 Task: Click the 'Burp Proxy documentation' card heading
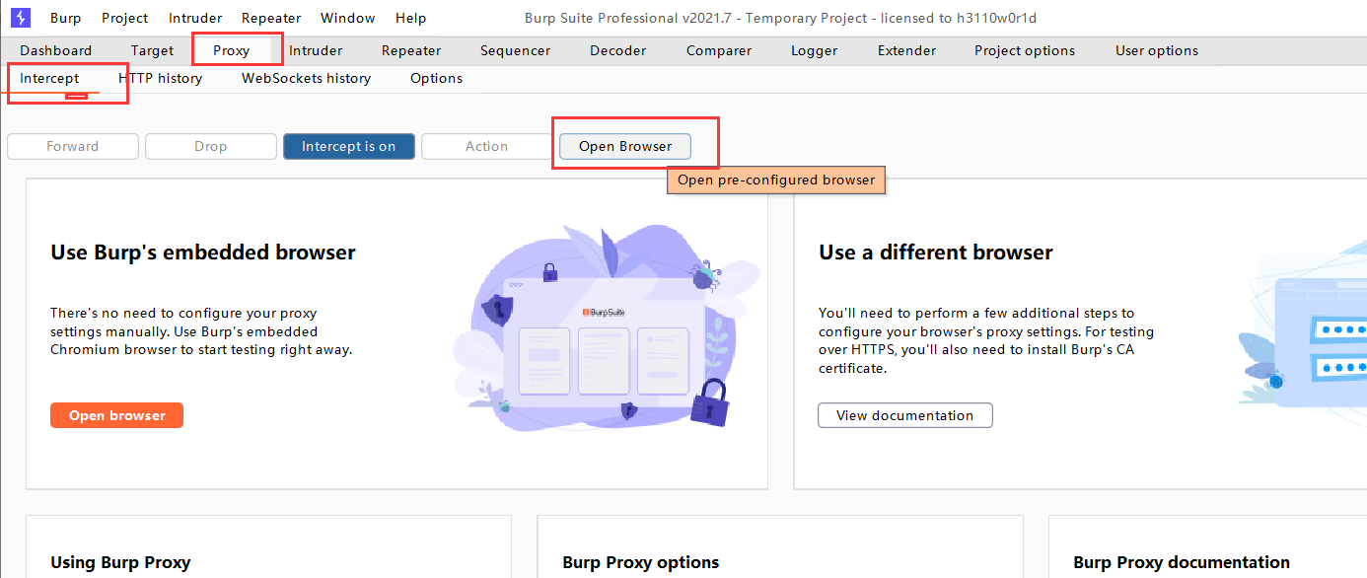click(1182, 562)
